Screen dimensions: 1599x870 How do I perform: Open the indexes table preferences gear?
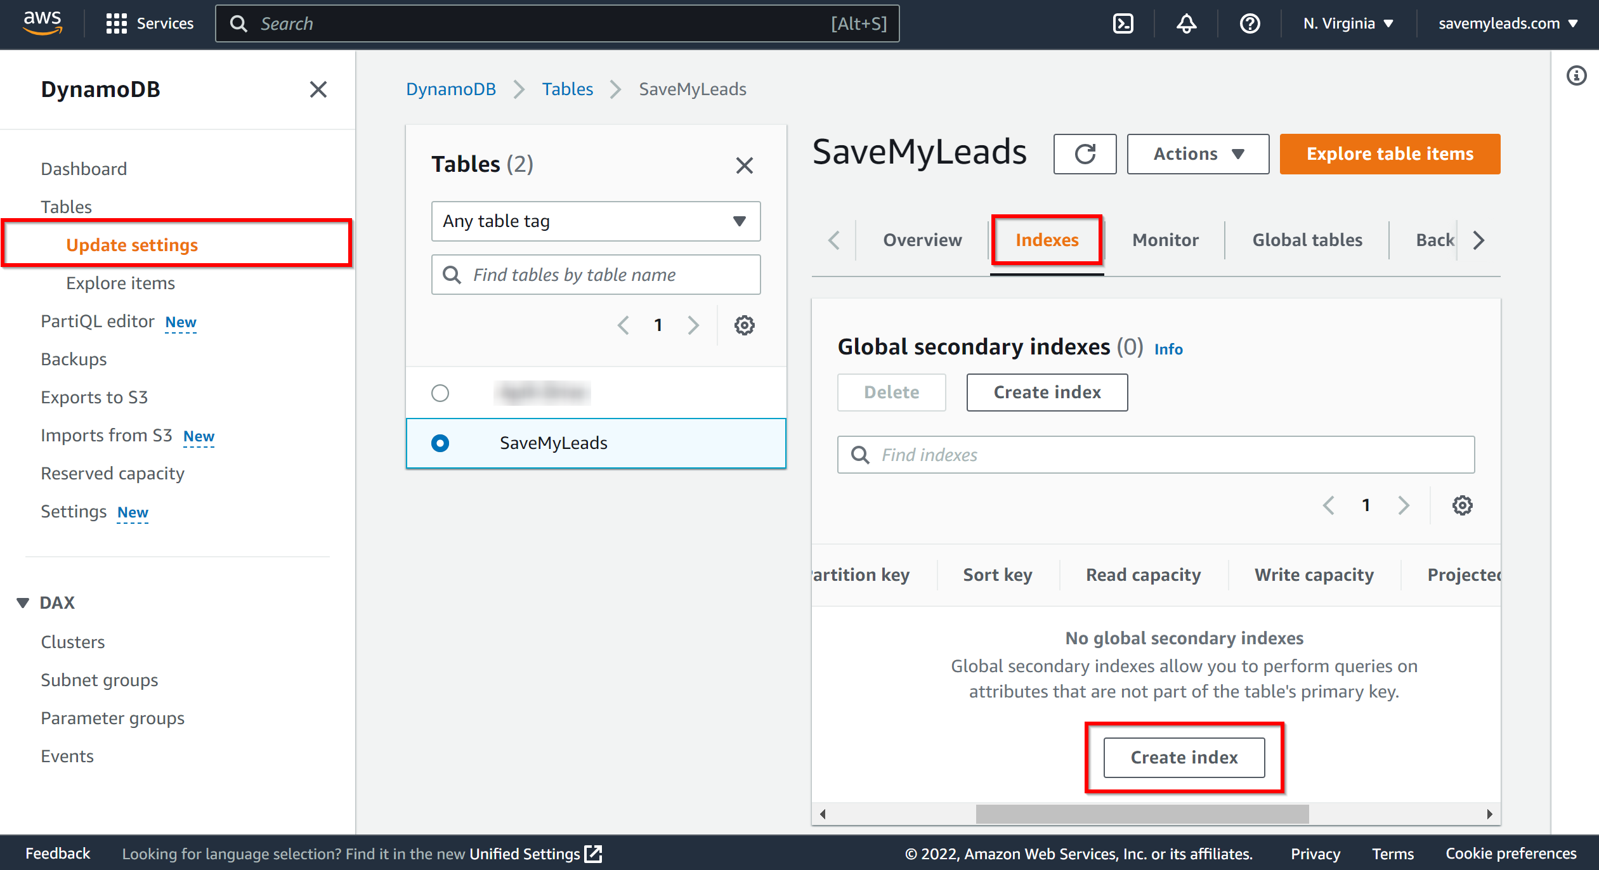click(1462, 505)
